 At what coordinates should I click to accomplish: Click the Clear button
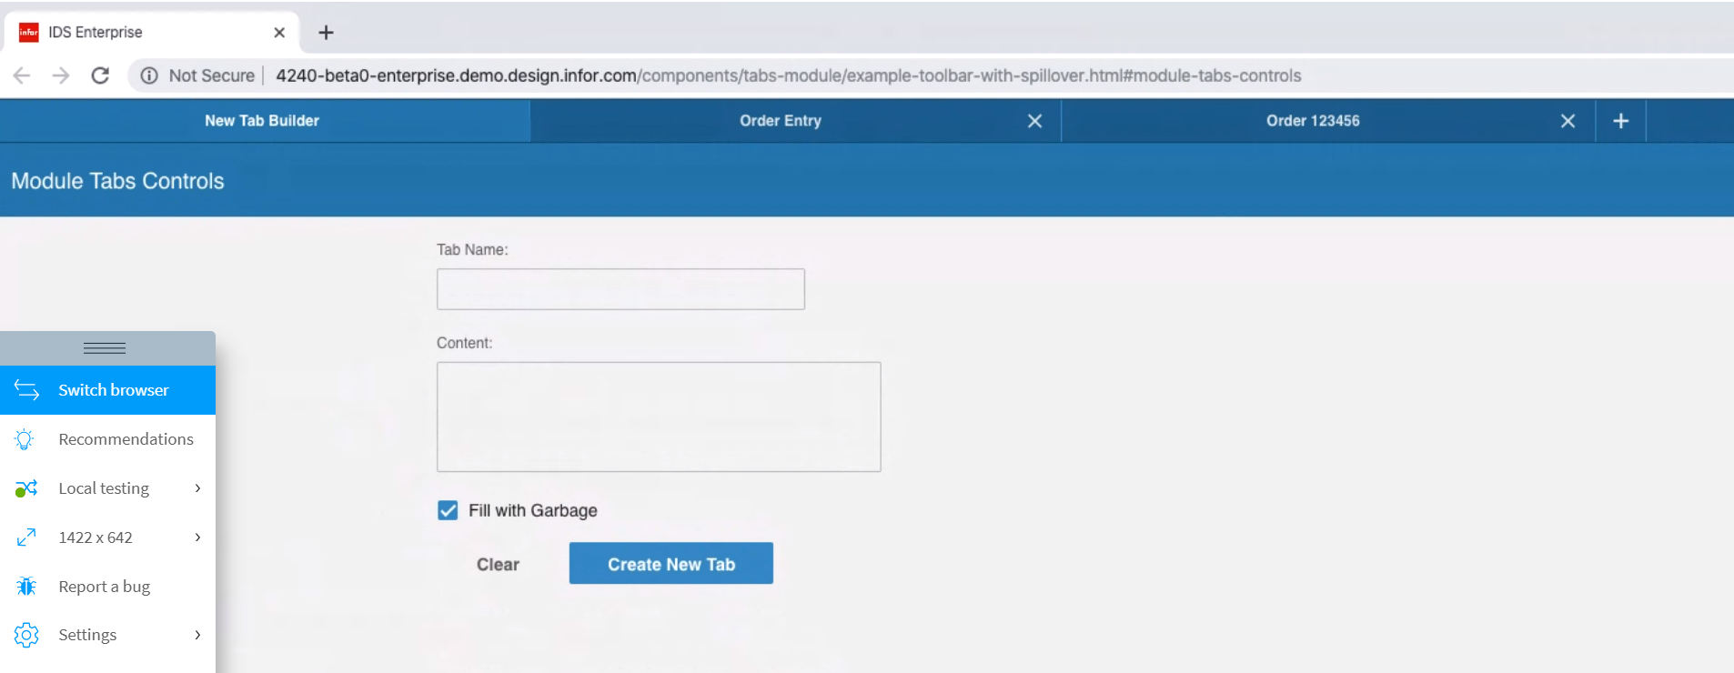(498, 564)
